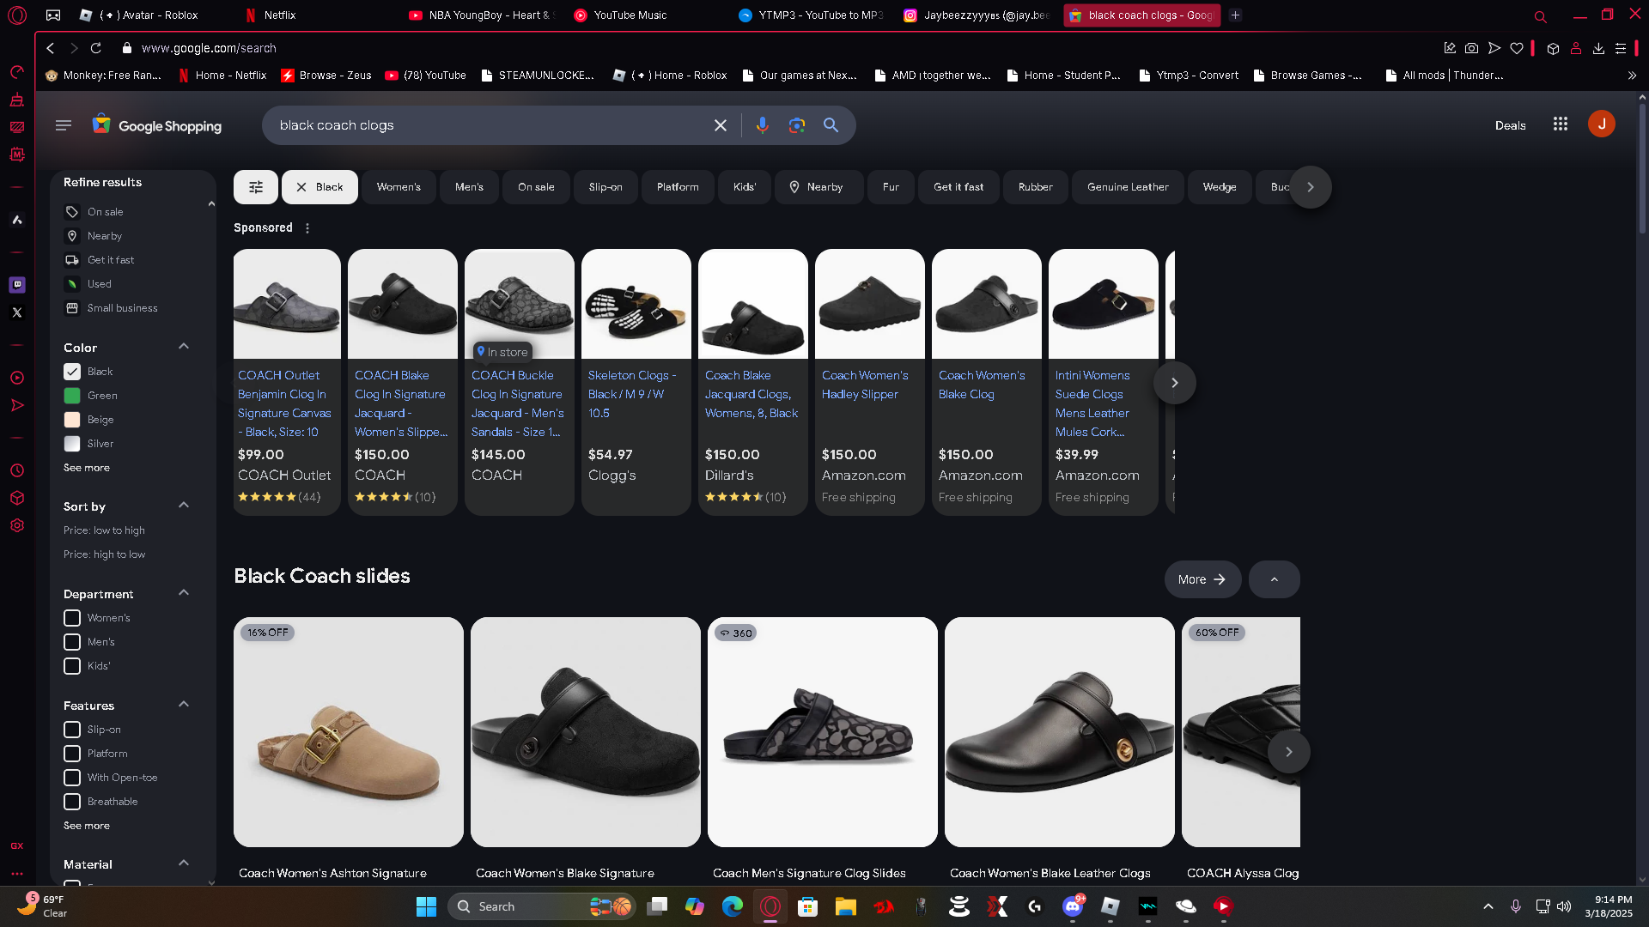
Task: Check the Women's department filter
Action: [72, 618]
